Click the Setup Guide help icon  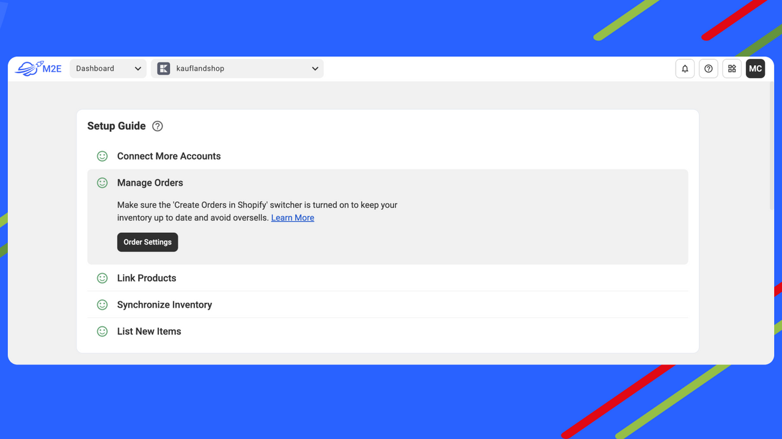158,126
